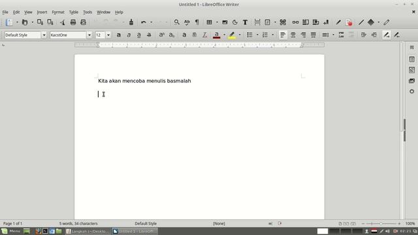Click the Save document icon

coord(40,22)
